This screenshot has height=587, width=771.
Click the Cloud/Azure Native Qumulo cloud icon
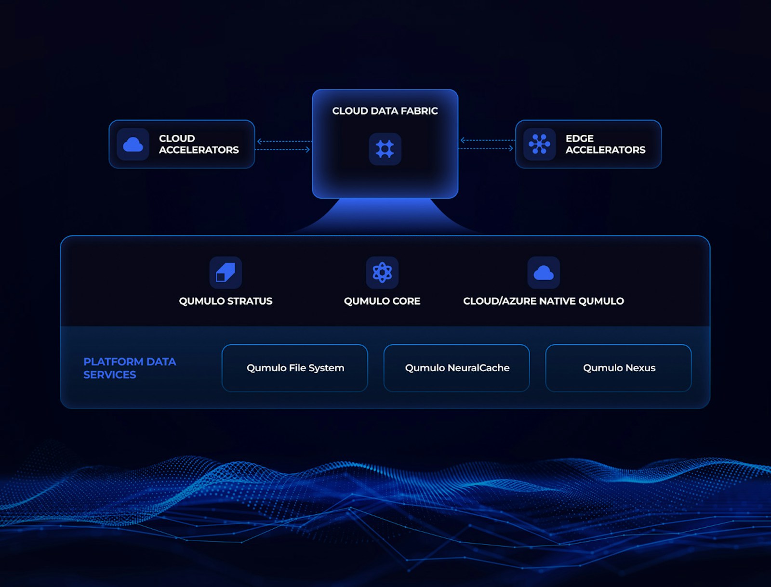pyautogui.click(x=544, y=273)
